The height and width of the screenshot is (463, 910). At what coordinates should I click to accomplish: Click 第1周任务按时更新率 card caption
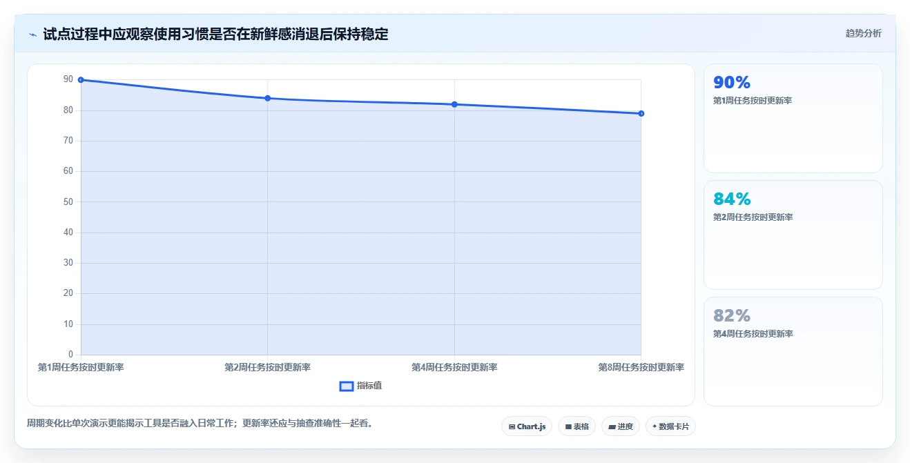[753, 101]
